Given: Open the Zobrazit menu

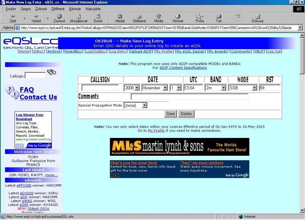Looking at the screenshot, I should (41, 8).
